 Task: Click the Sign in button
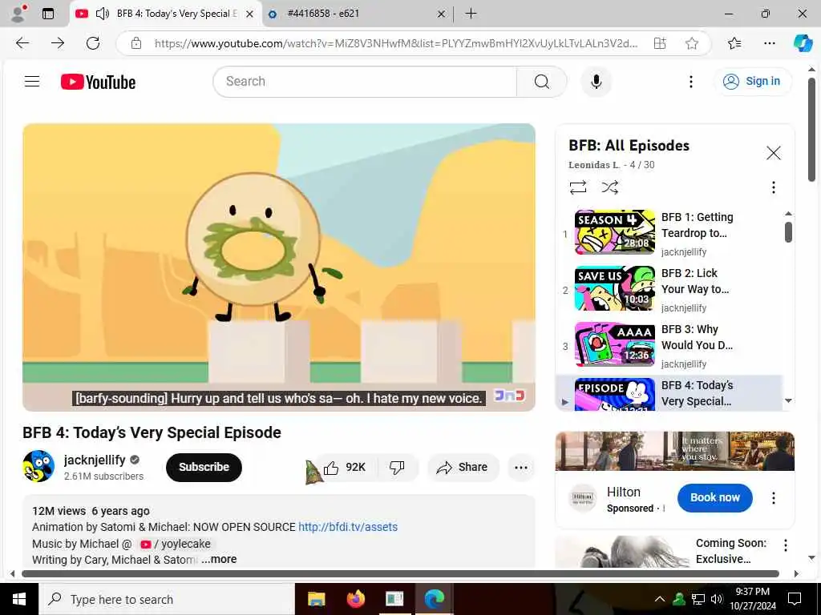pyautogui.click(x=752, y=81)
